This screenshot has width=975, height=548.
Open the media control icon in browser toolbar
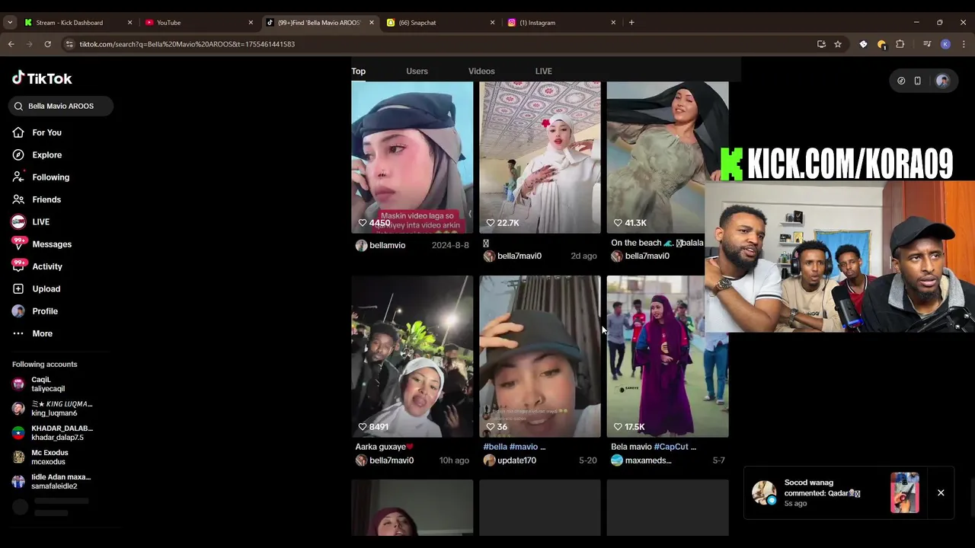point(927,44)
